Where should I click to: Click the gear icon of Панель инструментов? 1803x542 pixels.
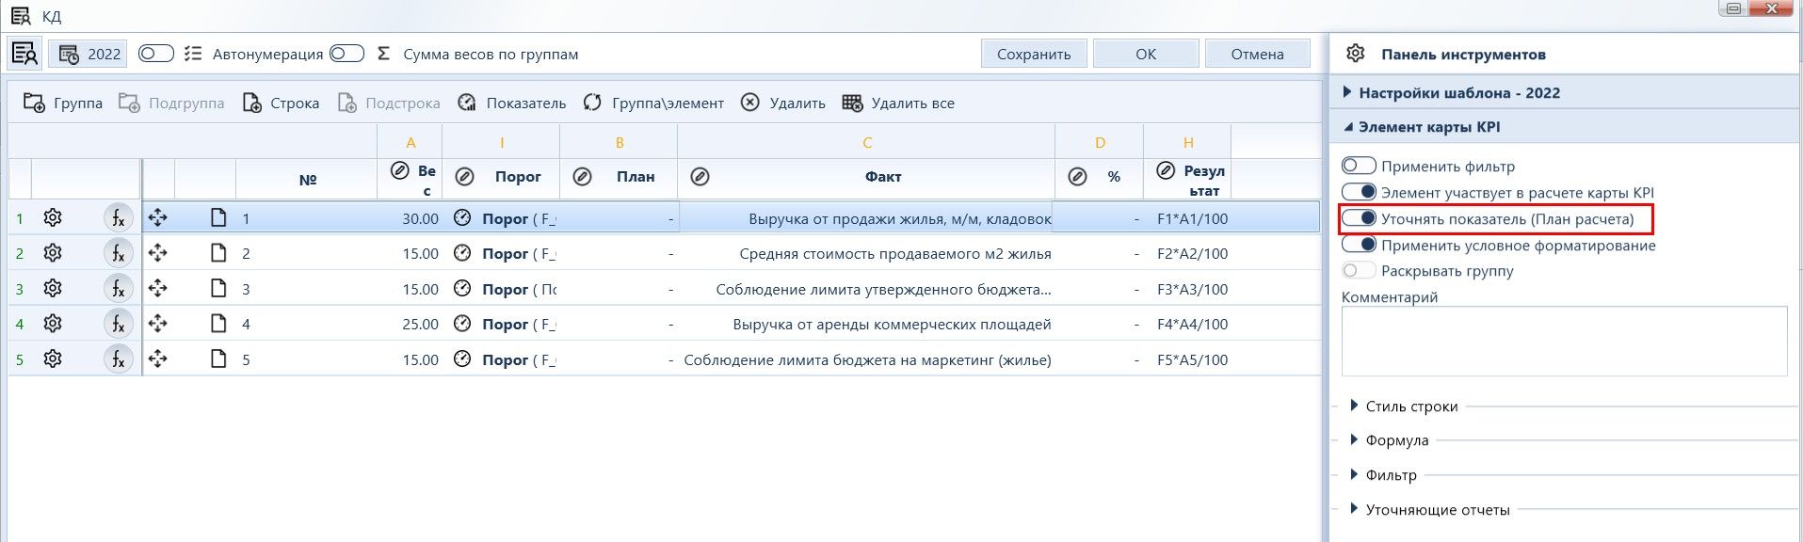click(1356, 53)
